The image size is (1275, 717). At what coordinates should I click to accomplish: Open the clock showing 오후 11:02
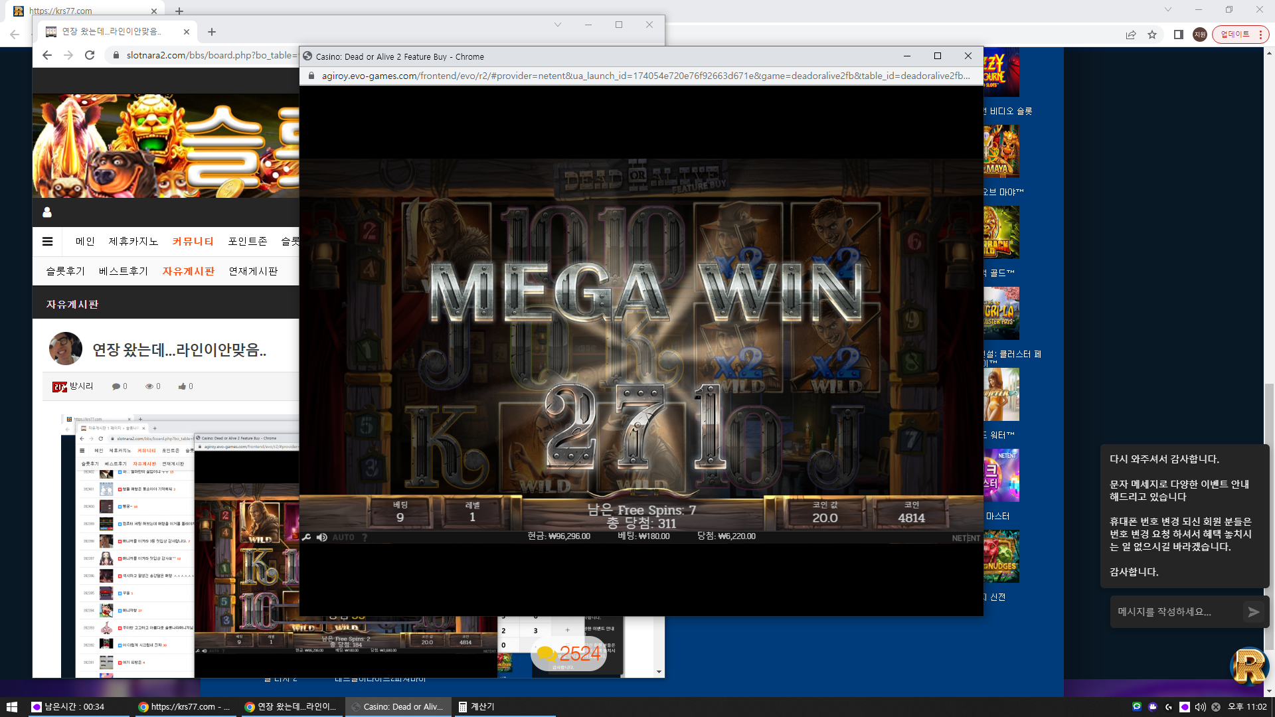1247,707
